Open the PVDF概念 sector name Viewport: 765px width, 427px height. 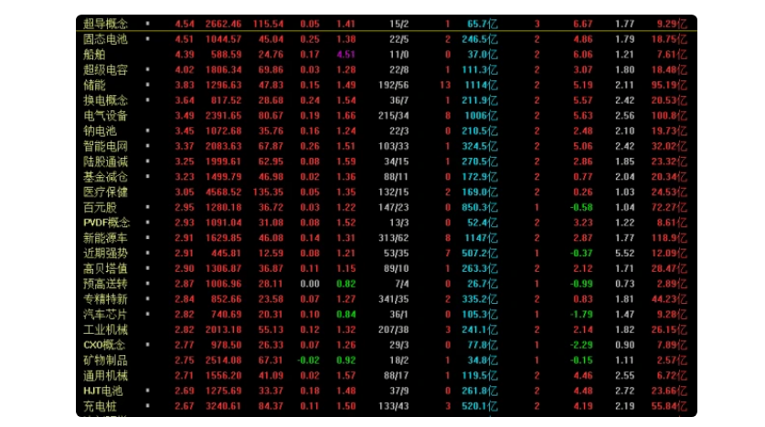tap(106, 223)
